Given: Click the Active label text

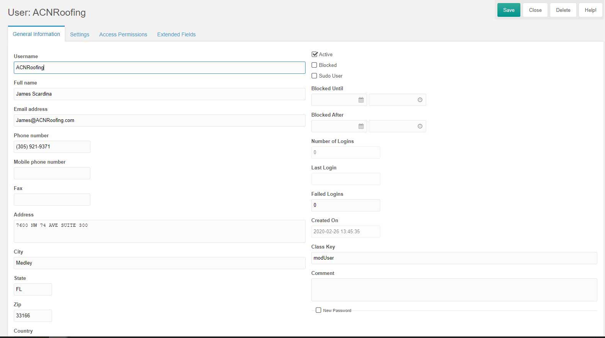Looking at the screenshot, I should pyautogui.click(x=326, y=54).
